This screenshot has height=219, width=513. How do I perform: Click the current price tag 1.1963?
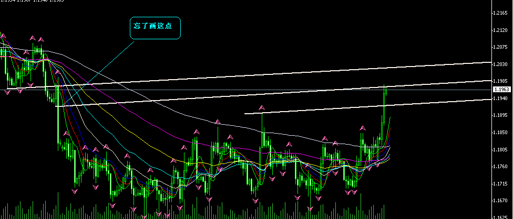(501, 90)
